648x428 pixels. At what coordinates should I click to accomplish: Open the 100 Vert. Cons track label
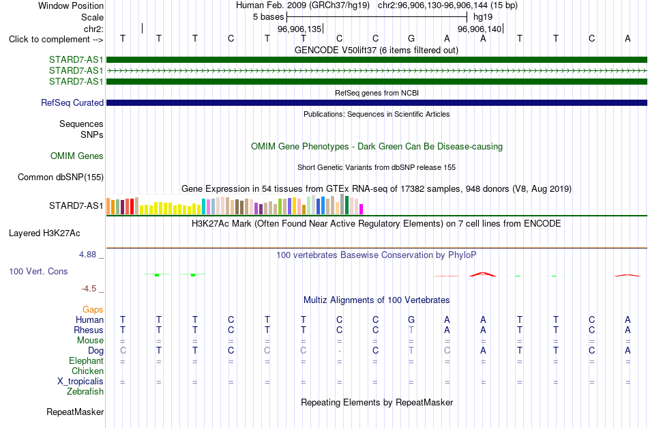click(x=38, y=271)
